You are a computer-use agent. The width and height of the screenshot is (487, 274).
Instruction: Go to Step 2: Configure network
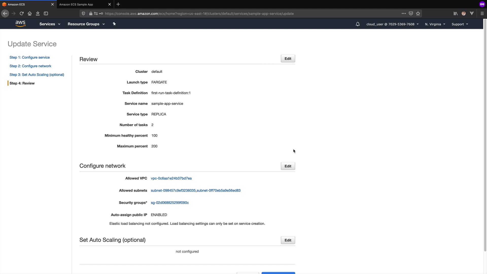click(x=30, y=66)
